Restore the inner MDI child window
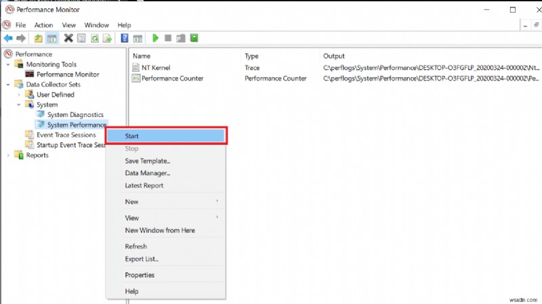This screenshot has height=304, width=542. [x=537, y=25]
